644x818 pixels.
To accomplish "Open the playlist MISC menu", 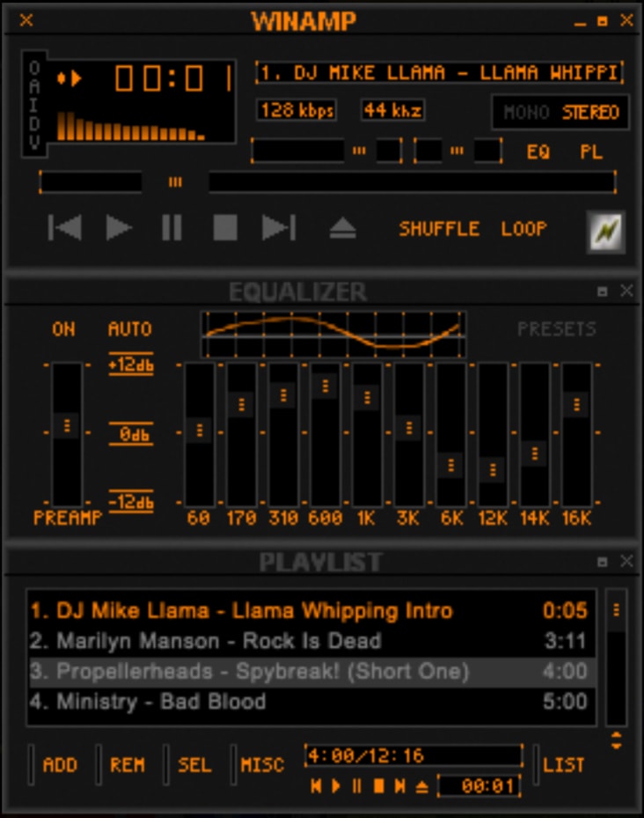I will (262, 764).
